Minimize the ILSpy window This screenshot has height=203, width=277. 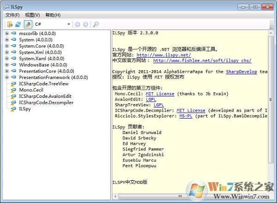[x=243, y=7]
